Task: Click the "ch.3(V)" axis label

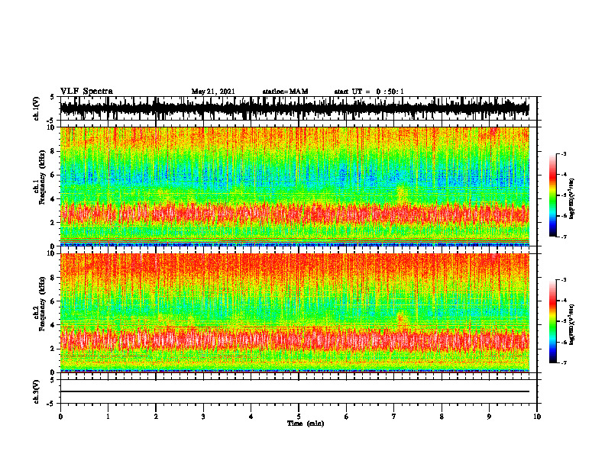Action: [x=37, y=391]
